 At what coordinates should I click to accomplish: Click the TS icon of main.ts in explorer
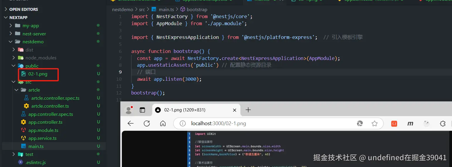(23, 146)
